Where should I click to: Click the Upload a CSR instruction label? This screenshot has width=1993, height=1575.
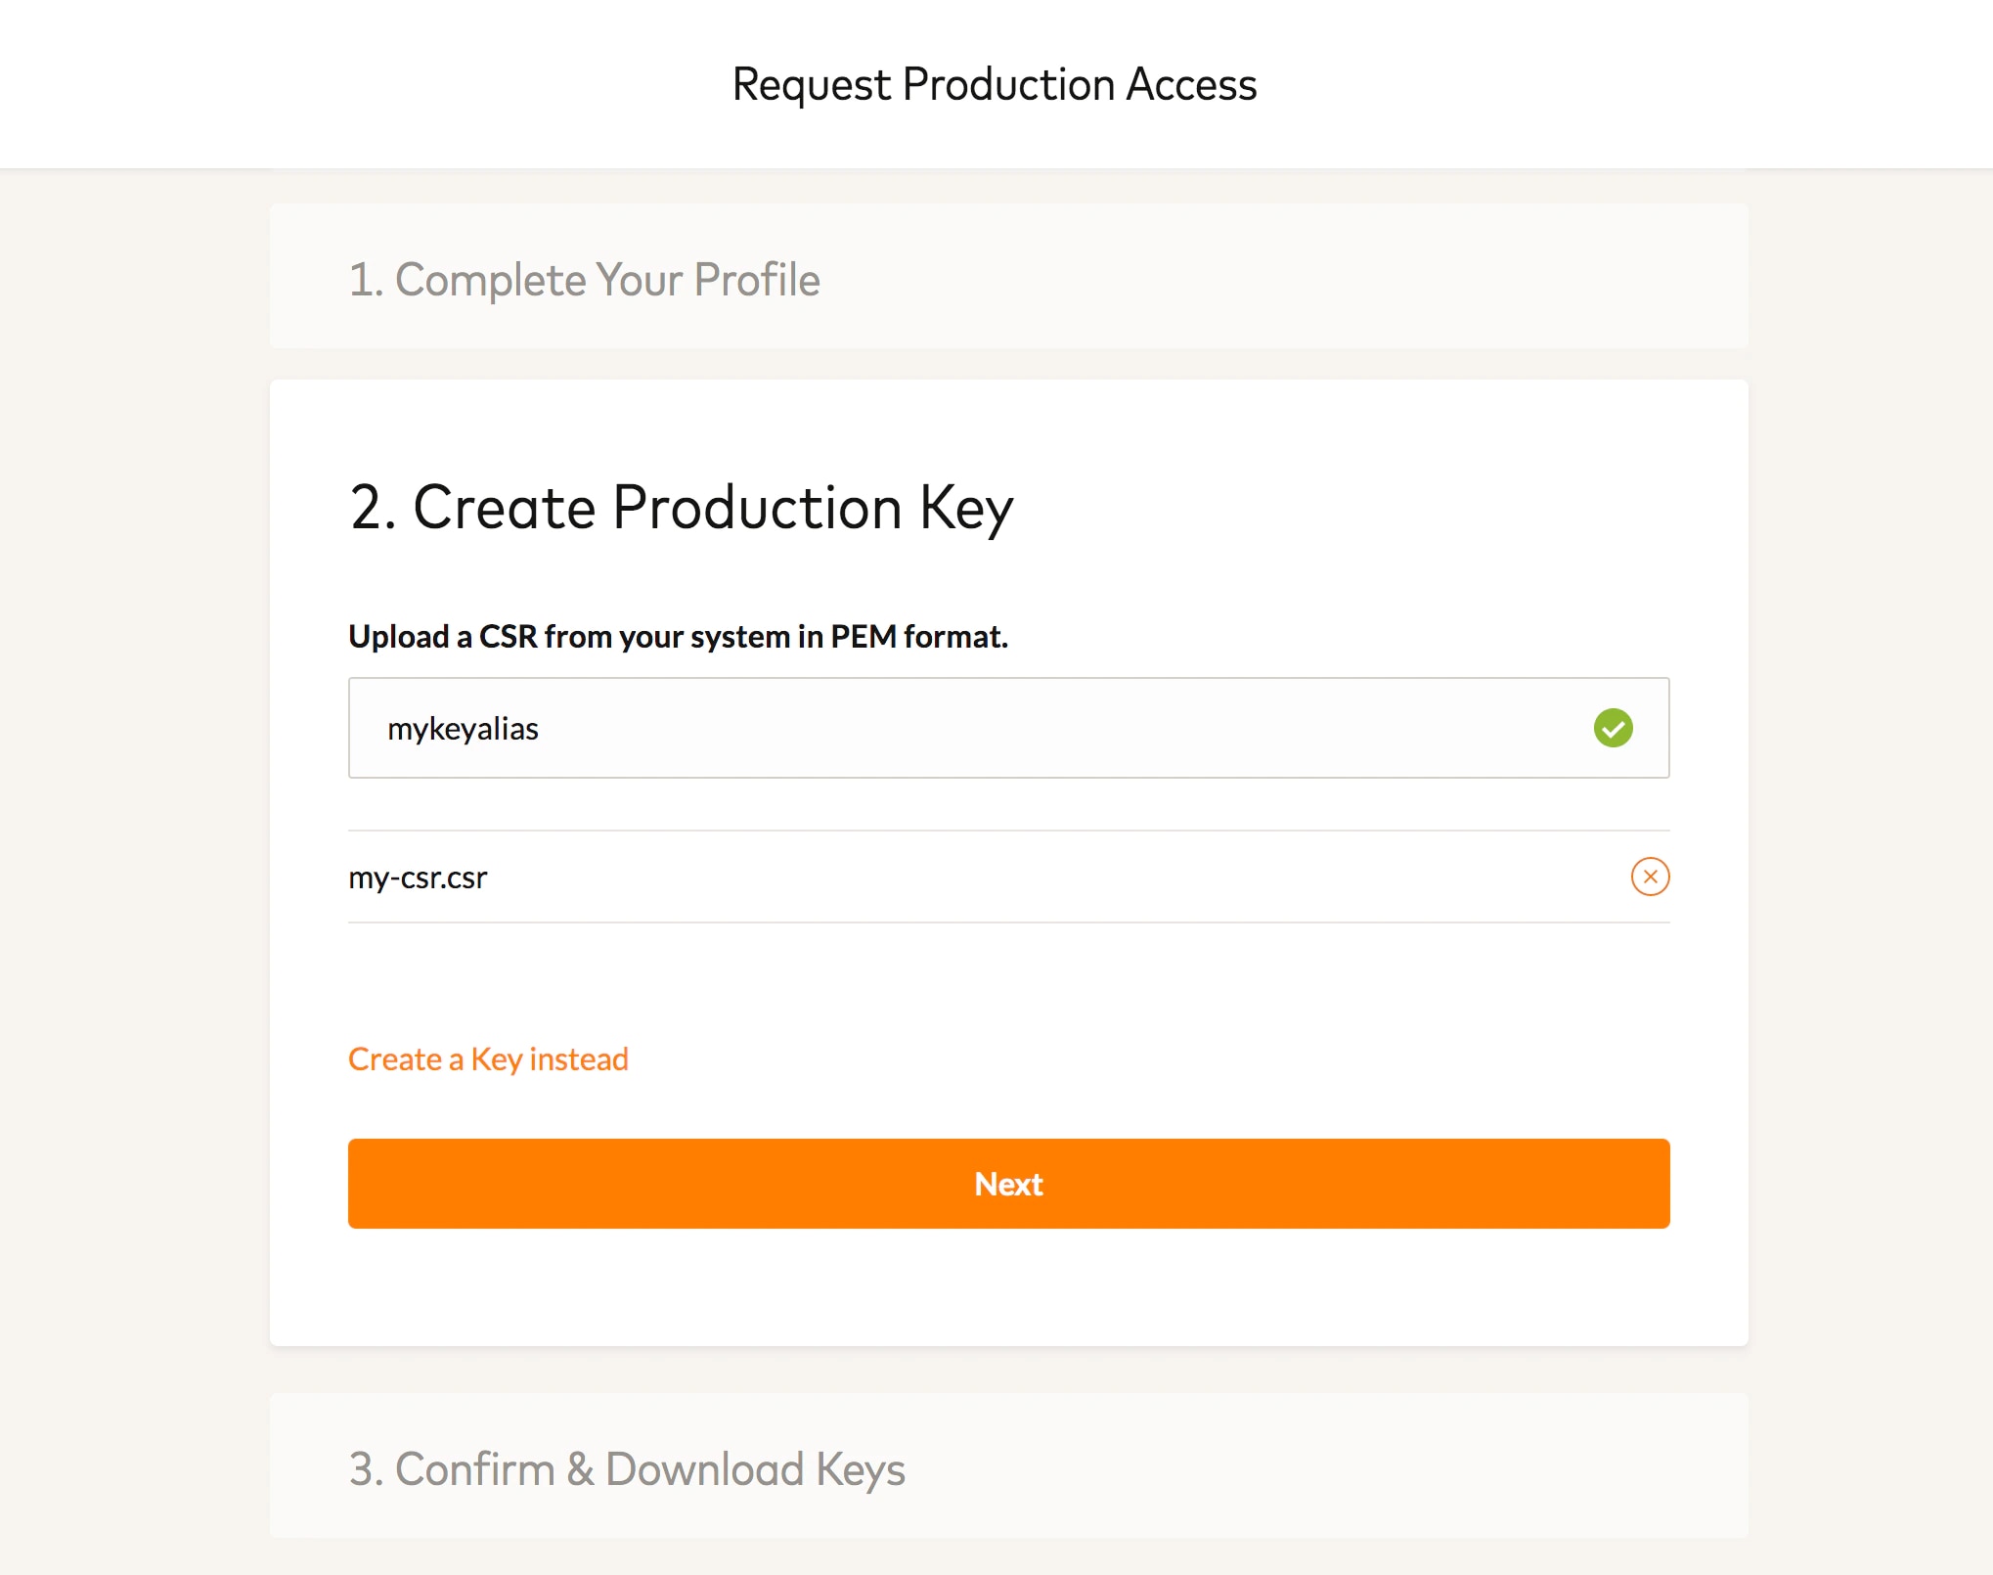point(678,637)
